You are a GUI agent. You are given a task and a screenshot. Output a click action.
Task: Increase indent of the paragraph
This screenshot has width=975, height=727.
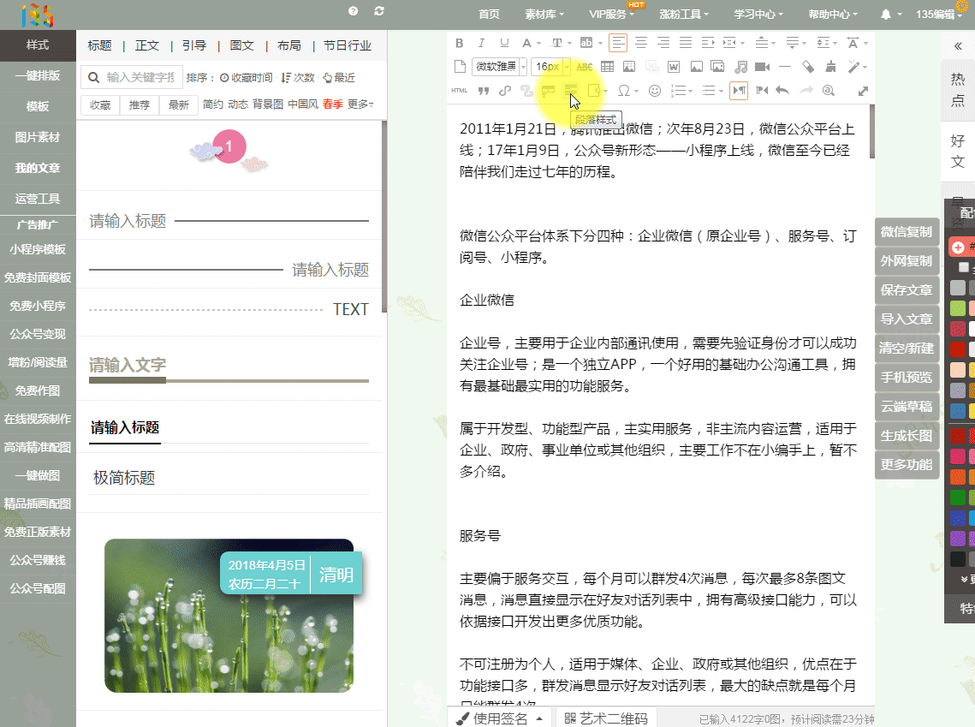(x=708, y=43)
